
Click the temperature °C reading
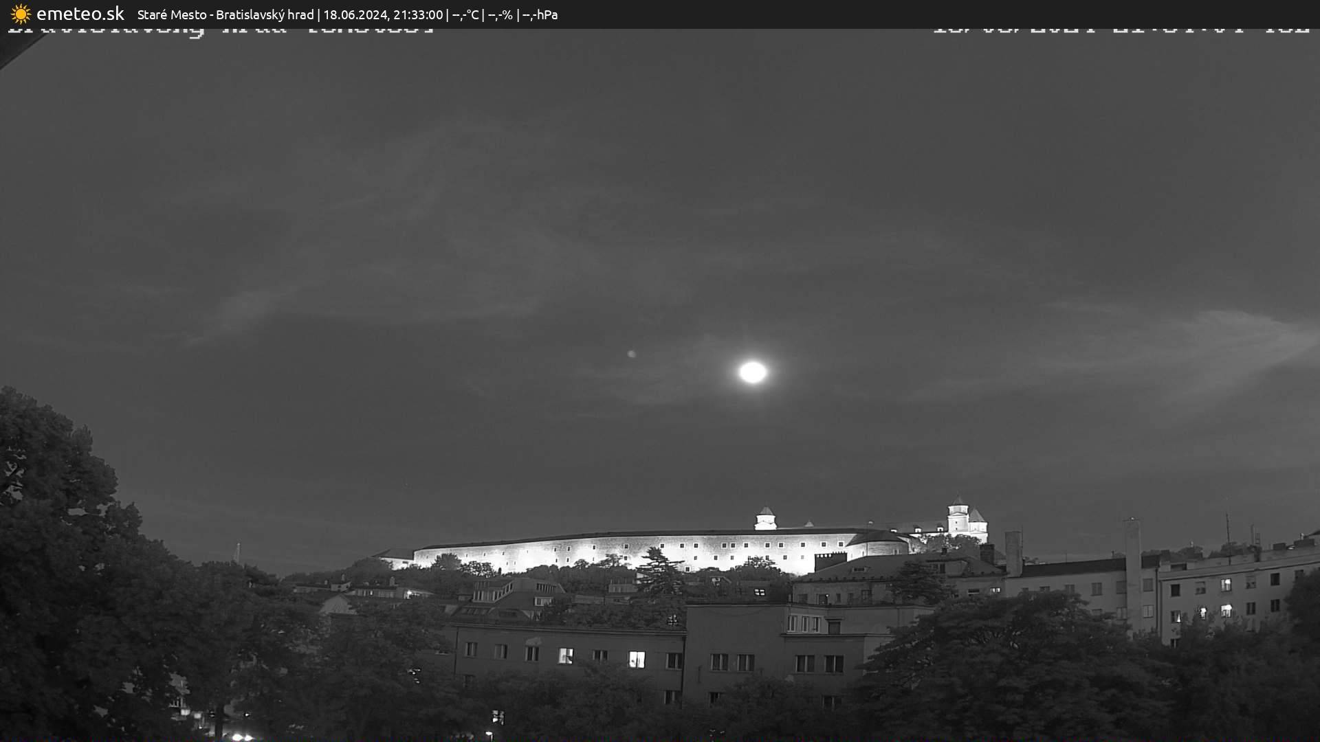point(465,14)
